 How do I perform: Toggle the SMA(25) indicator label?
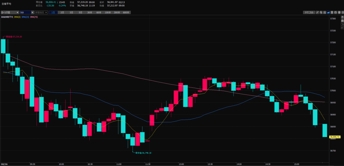click(26, 17)
